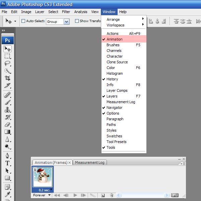The image size is (201, 201).
Task: Open the Auto-Select Group dropdown
Action: coord(66,21)
